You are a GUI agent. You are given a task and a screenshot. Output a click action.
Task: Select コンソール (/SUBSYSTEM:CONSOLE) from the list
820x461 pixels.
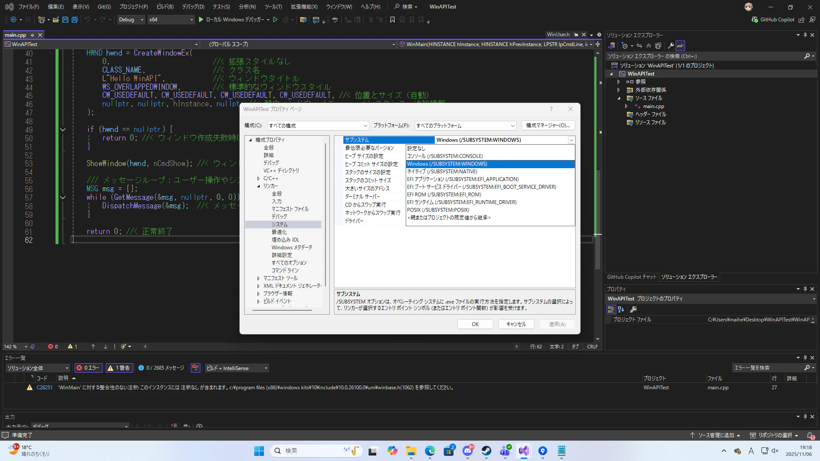445,156
